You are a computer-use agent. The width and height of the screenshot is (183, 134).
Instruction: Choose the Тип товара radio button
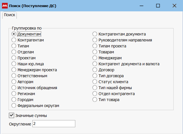point(95,100)
